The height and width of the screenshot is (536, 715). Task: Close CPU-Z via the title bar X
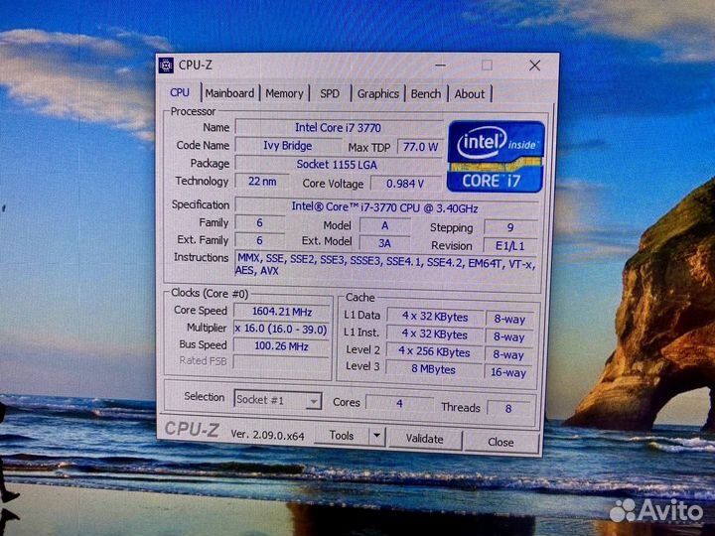pyautogui.click(x=535, y=66)
